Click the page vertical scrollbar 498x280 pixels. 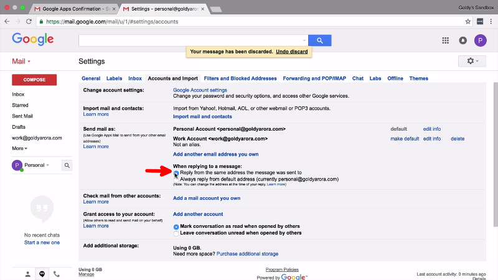tap(496, 154)
